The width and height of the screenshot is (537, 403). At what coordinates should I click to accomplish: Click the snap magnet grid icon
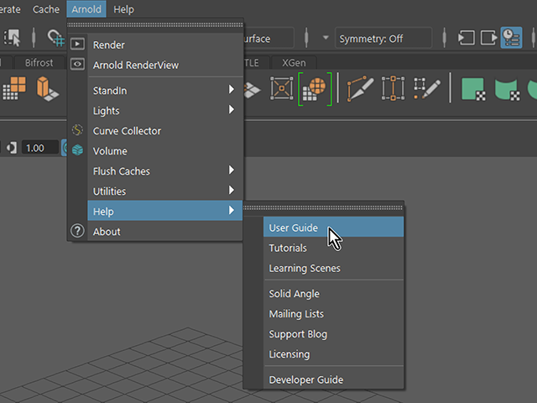56,39
